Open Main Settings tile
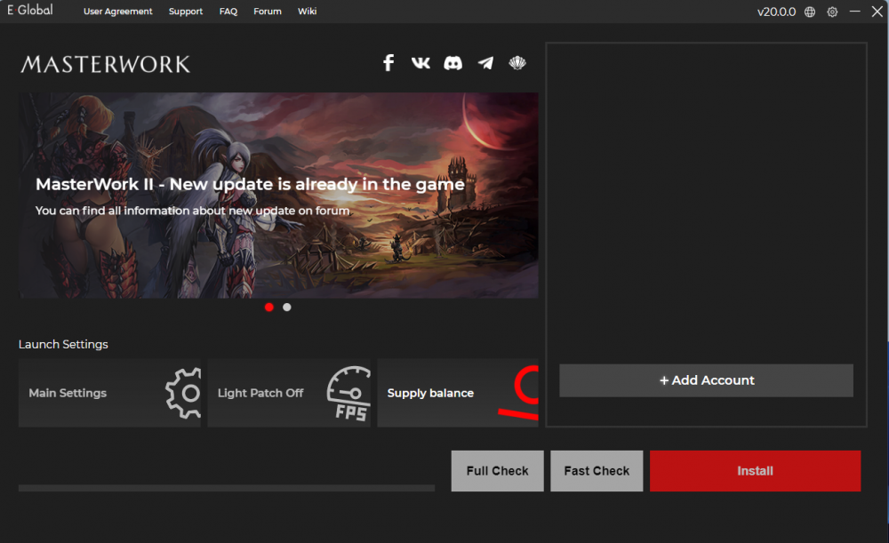The width and height of the screenshot is (889, 543). pyautogui.click(x=109, y=393)
